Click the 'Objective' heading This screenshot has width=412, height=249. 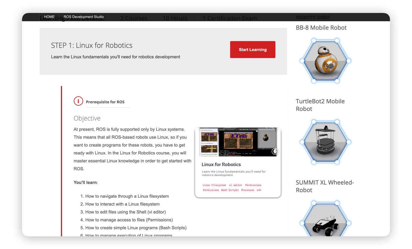click(87, 118)
